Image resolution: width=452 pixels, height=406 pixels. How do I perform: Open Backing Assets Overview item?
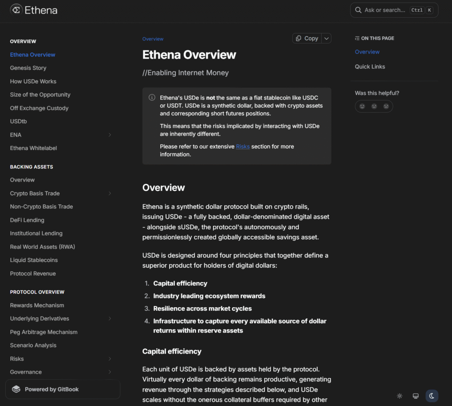22,180
